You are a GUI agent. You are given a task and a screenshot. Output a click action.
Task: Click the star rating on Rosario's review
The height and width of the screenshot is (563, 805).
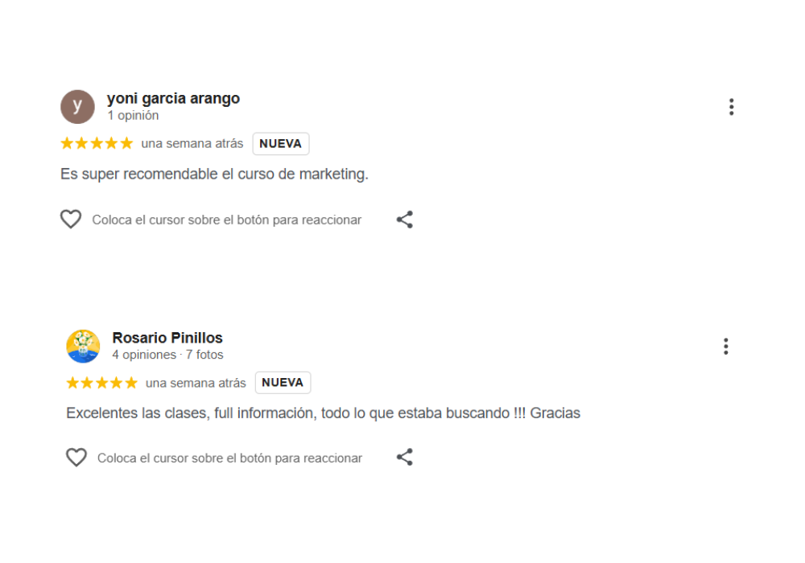(102, 382)
